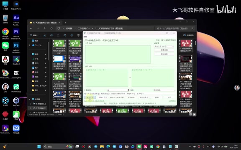Click the Explorer file pane scrollbar
241x150 pixels.
(x=195, y=43)
